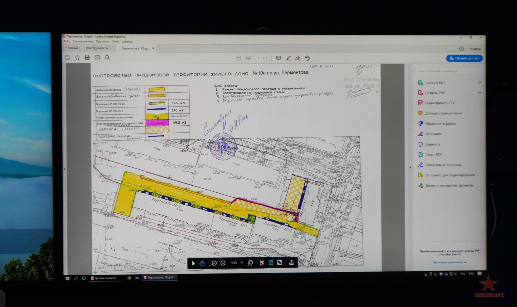Image resolution: width=517 pixels, height=307 pixels.
Task: Open Find text with the magnifier icon
Action: point(107,58)
